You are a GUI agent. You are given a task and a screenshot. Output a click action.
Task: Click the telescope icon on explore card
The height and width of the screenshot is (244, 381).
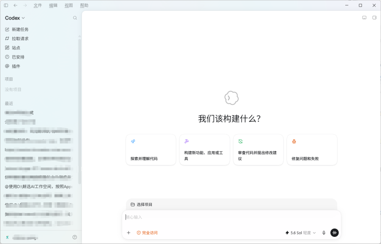coord(133,142)
